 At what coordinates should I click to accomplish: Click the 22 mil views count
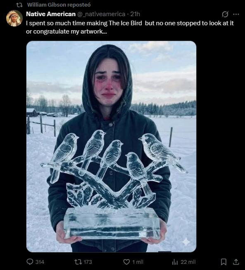(x=188, y=262)
